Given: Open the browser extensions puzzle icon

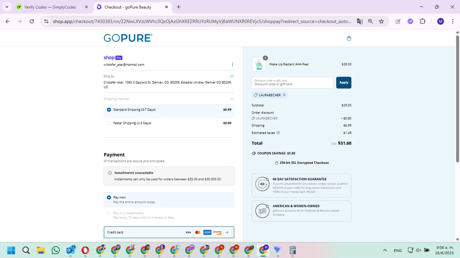Looking at the screenshot, I should point(423,21).
